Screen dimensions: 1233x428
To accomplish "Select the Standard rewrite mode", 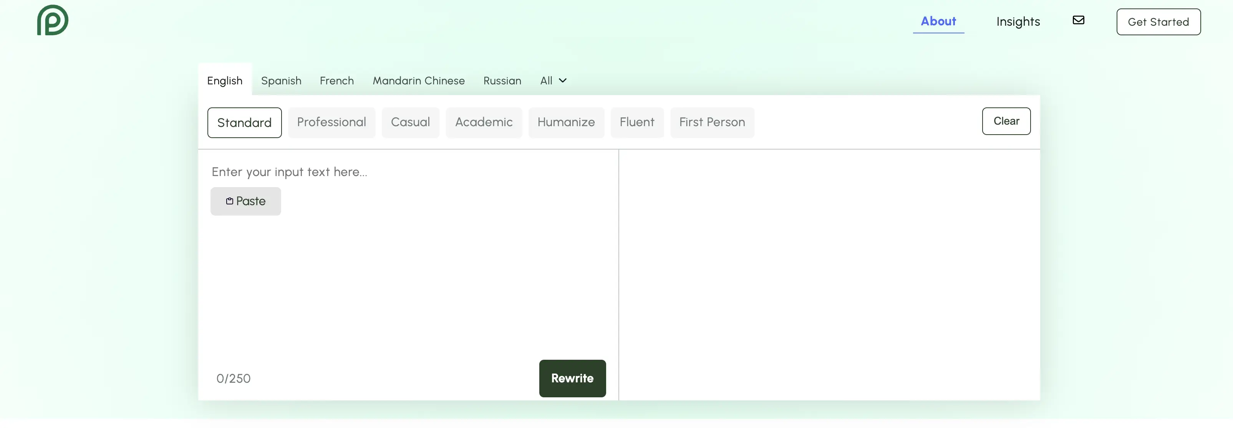I will coord(244,123).
